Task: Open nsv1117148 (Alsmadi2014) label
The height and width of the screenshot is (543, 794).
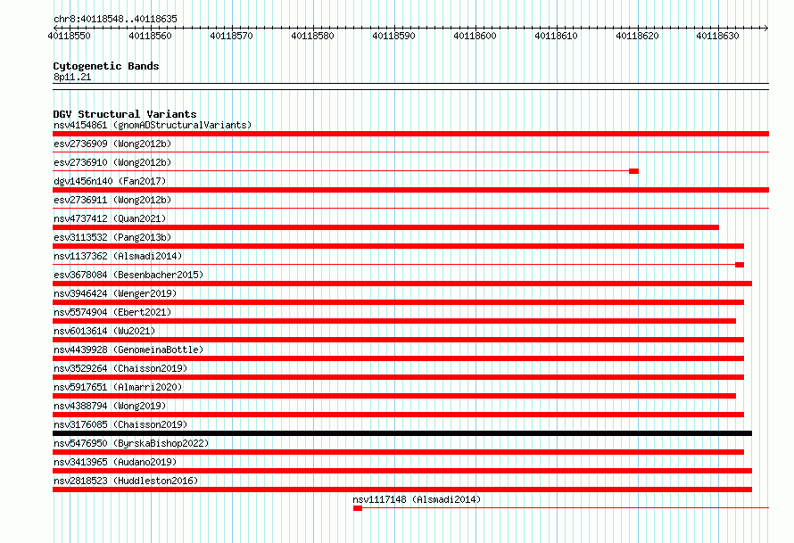Action: pos(417,499)
